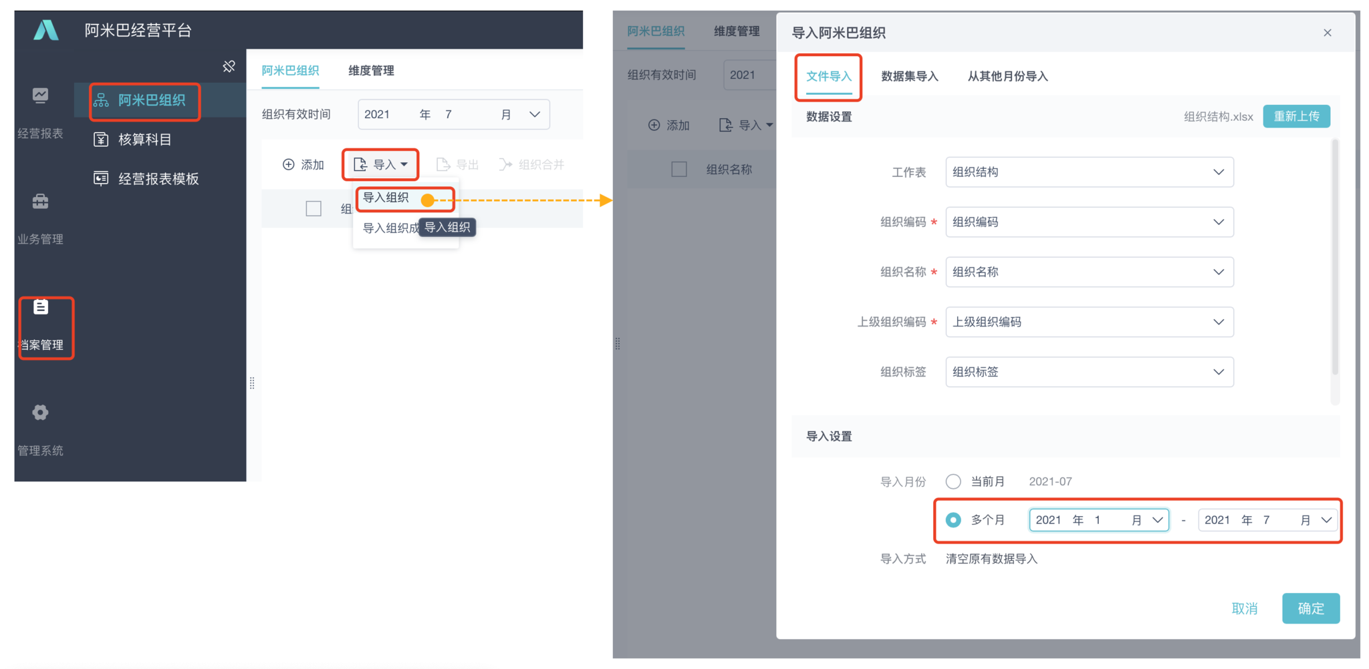Click the 添加 plus icon in left toolbar
Viewport: 1369px width, 669px height.
coord(288,164)
